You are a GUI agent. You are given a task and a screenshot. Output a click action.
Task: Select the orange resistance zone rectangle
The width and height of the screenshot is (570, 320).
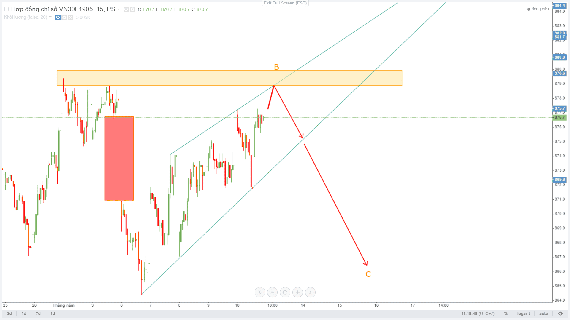(x=229, y=78)
